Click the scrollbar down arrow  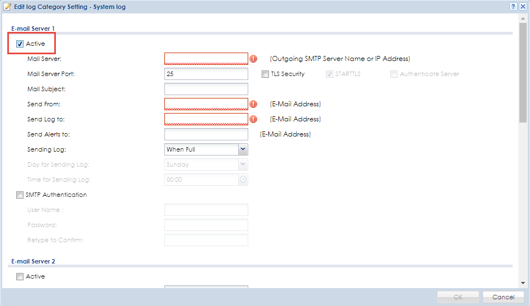(523, 283)
